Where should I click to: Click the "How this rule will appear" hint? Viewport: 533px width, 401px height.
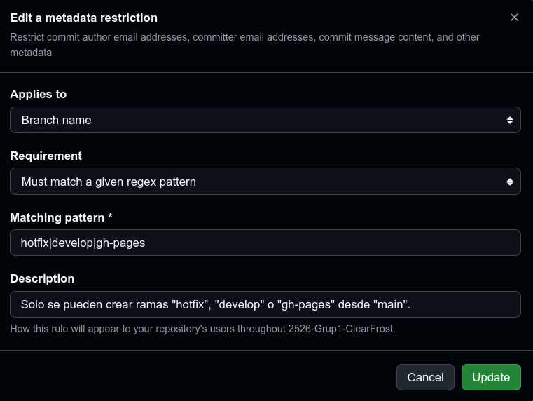147,328
